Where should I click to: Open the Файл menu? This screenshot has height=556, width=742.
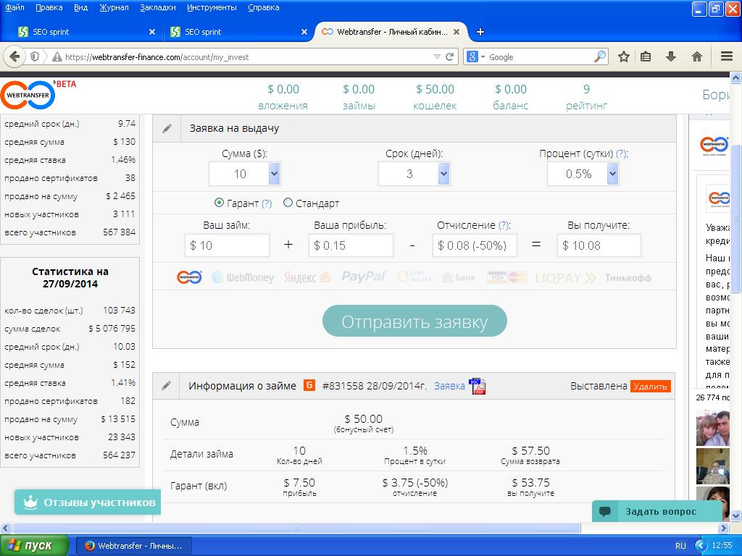(14, 7)
